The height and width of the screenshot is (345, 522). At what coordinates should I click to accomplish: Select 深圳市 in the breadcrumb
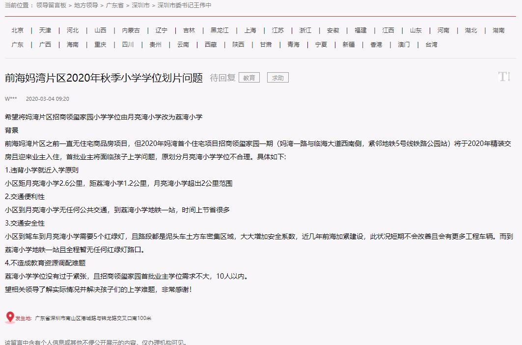[140, 6]
